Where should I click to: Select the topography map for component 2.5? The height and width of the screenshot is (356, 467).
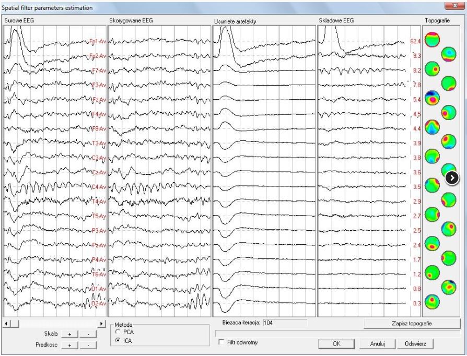(x=449, y=229)
